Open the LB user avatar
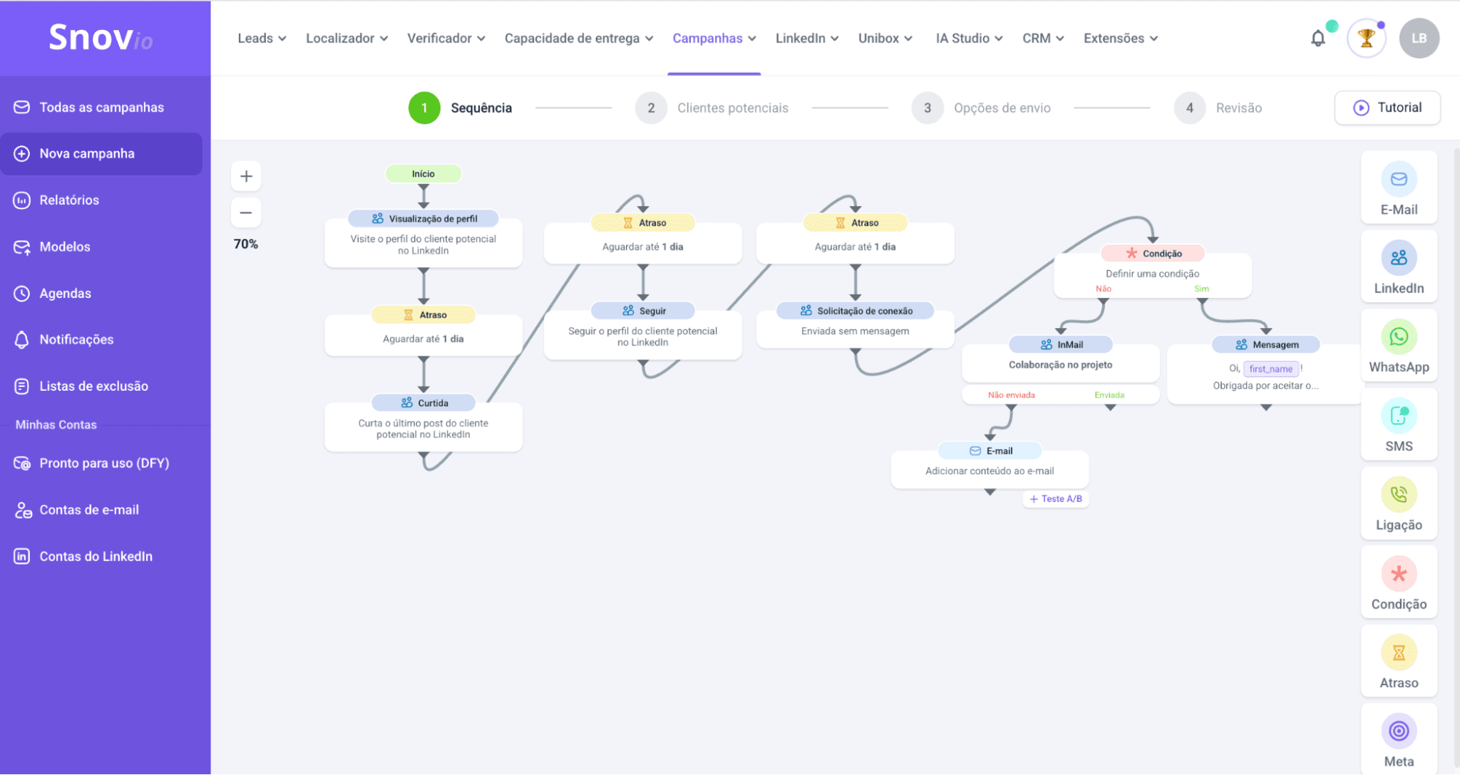Image resolution: width=1460 pixels, height=775 pixels. 1418,39
